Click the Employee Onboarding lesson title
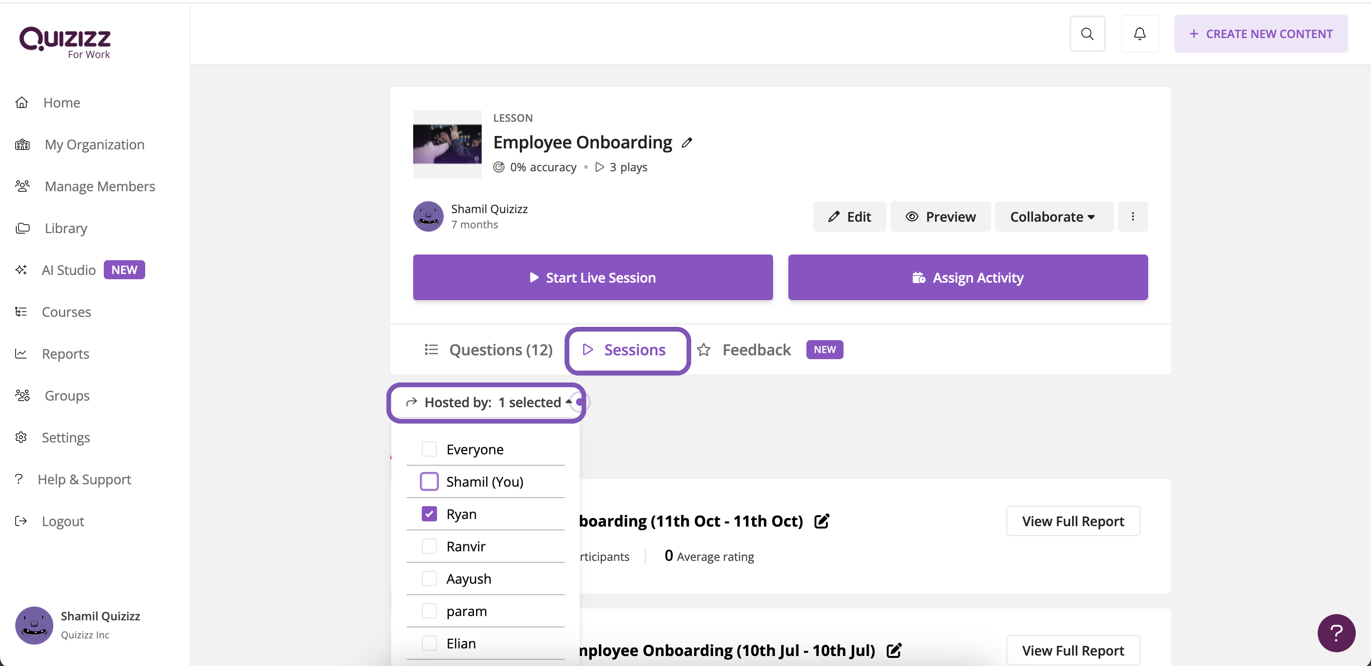The width and height of the screenshot is (1371, 666). point(582,143)
